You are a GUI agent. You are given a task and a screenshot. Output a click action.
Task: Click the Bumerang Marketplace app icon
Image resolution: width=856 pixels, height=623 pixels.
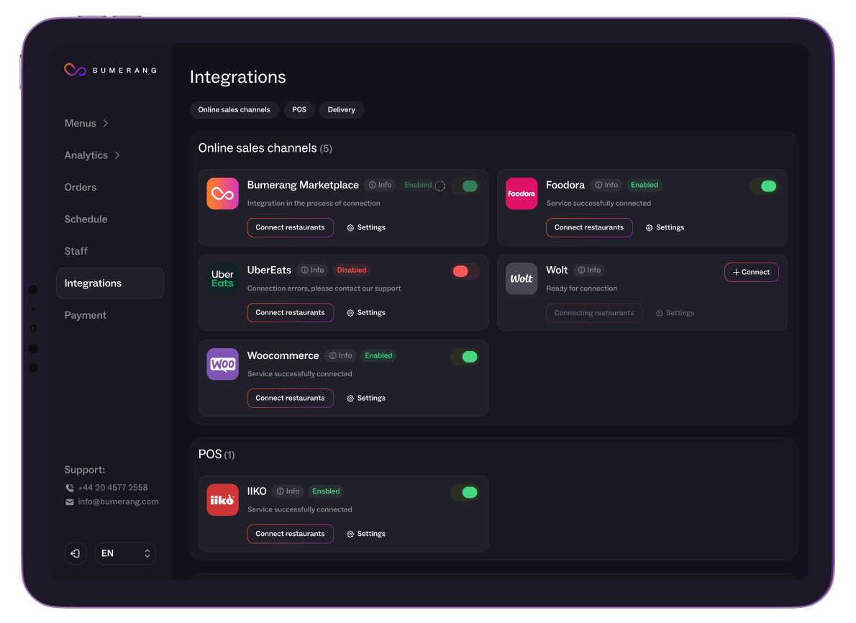tap(222, 194)
